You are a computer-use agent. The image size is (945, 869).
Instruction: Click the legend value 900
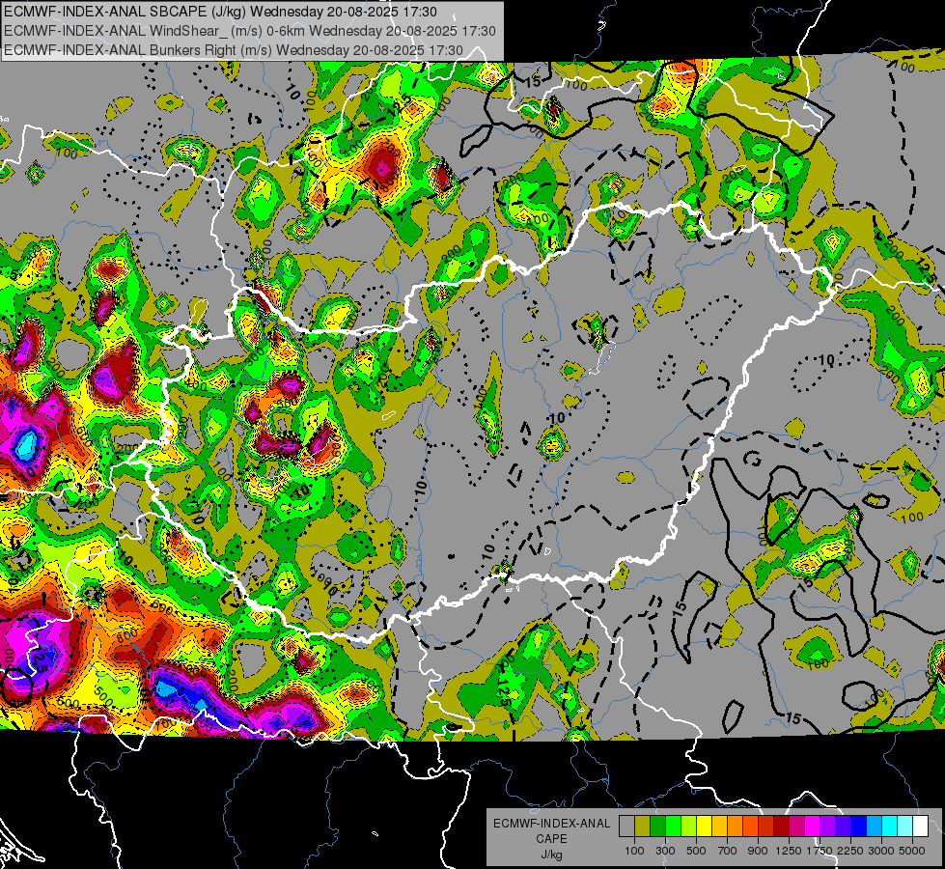(x=758, y=851)
